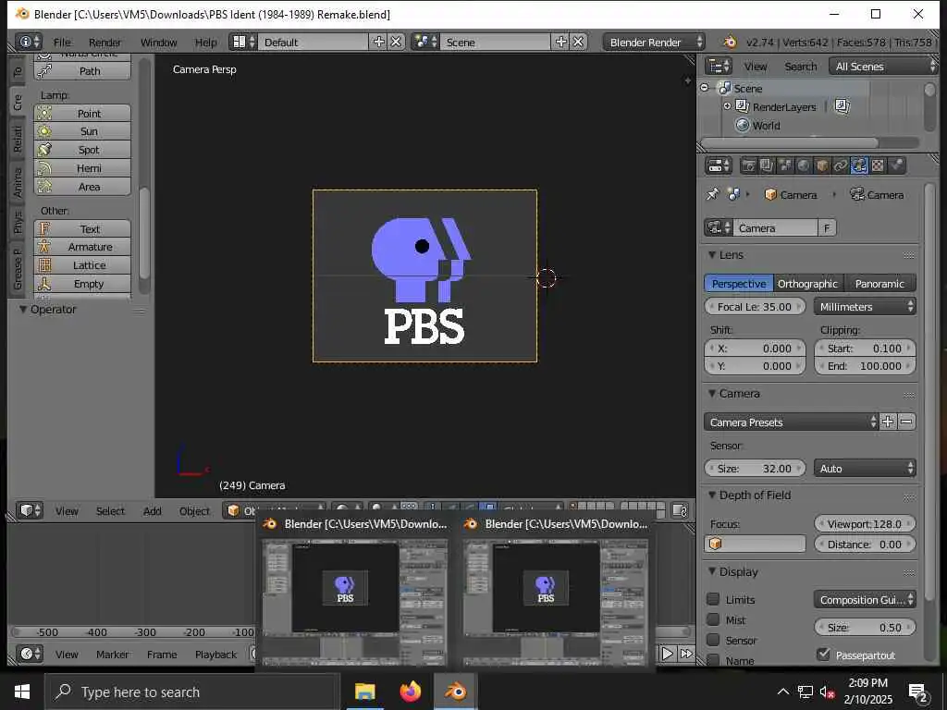
Task: Add a Lattice object
Action: (82, 265)
